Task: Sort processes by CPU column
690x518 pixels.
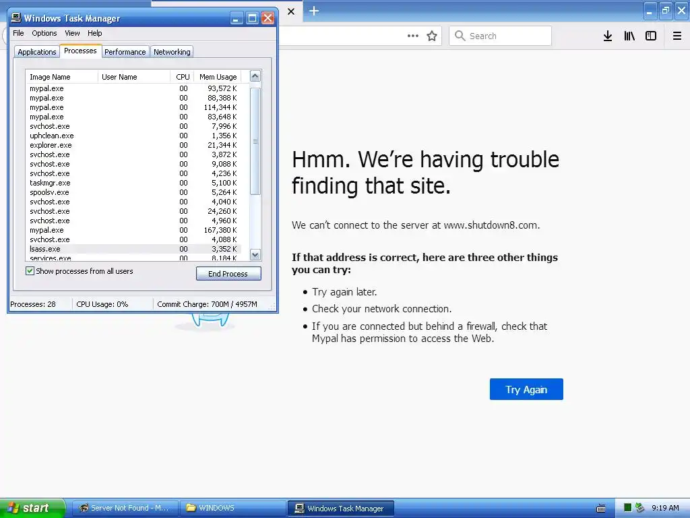Action: [x=182, y=77]
